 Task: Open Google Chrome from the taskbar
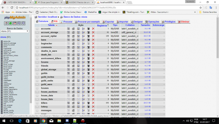tap(43, 121)
